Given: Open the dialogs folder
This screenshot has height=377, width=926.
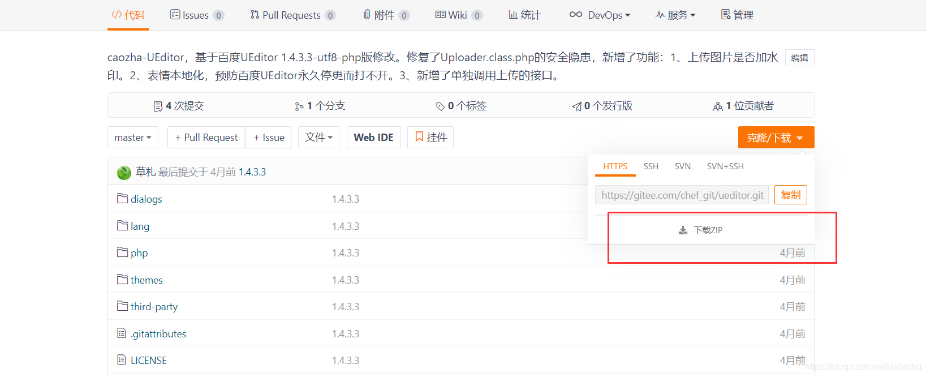Looking at the screenshot, I should (147, 199).
